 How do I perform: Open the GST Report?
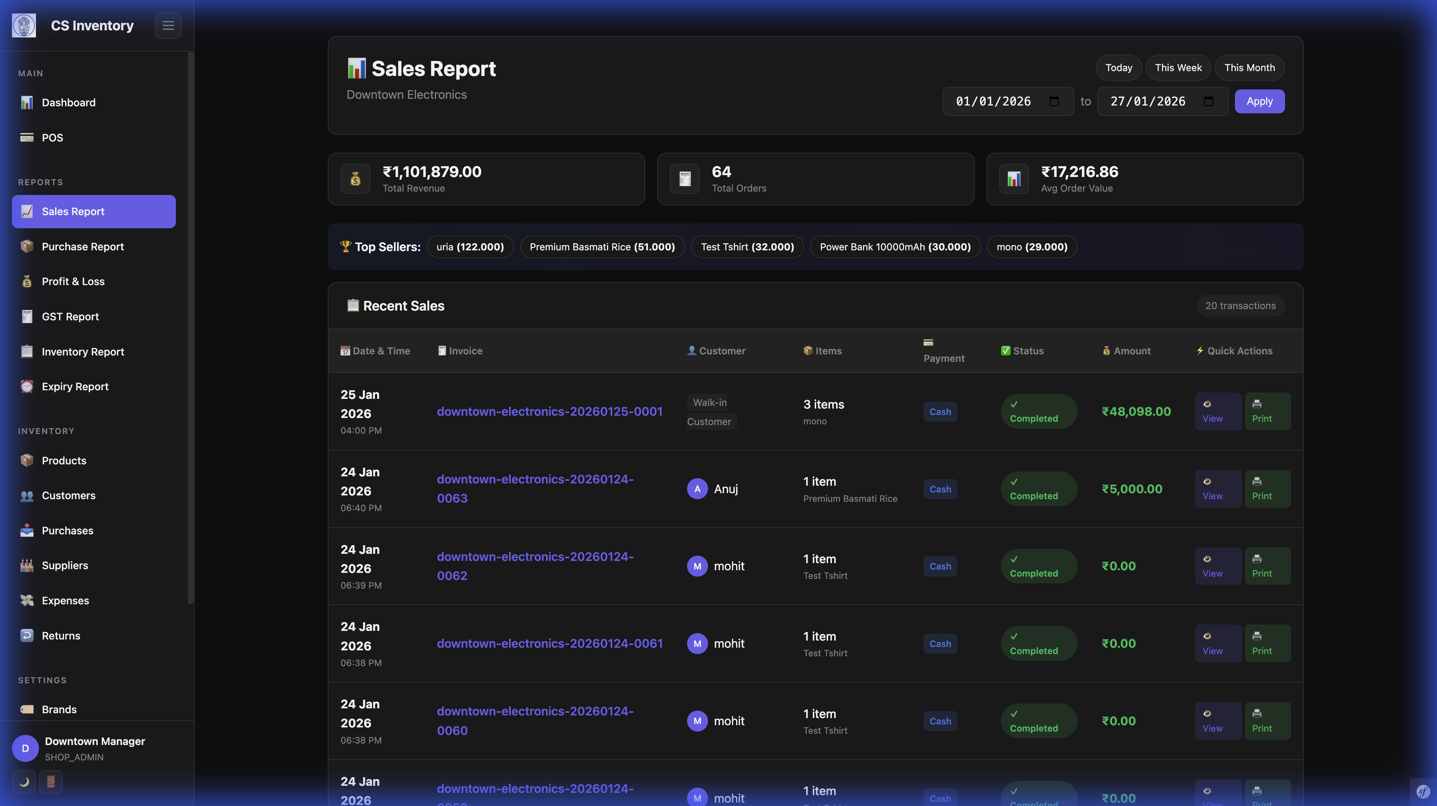point(94,317)
